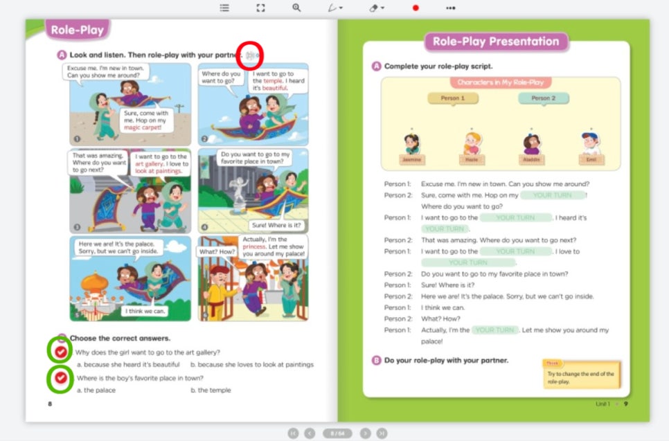Click 'Choose the correct answers.' instruction
The width and height of the screenshot is (669, 441).
120,339
